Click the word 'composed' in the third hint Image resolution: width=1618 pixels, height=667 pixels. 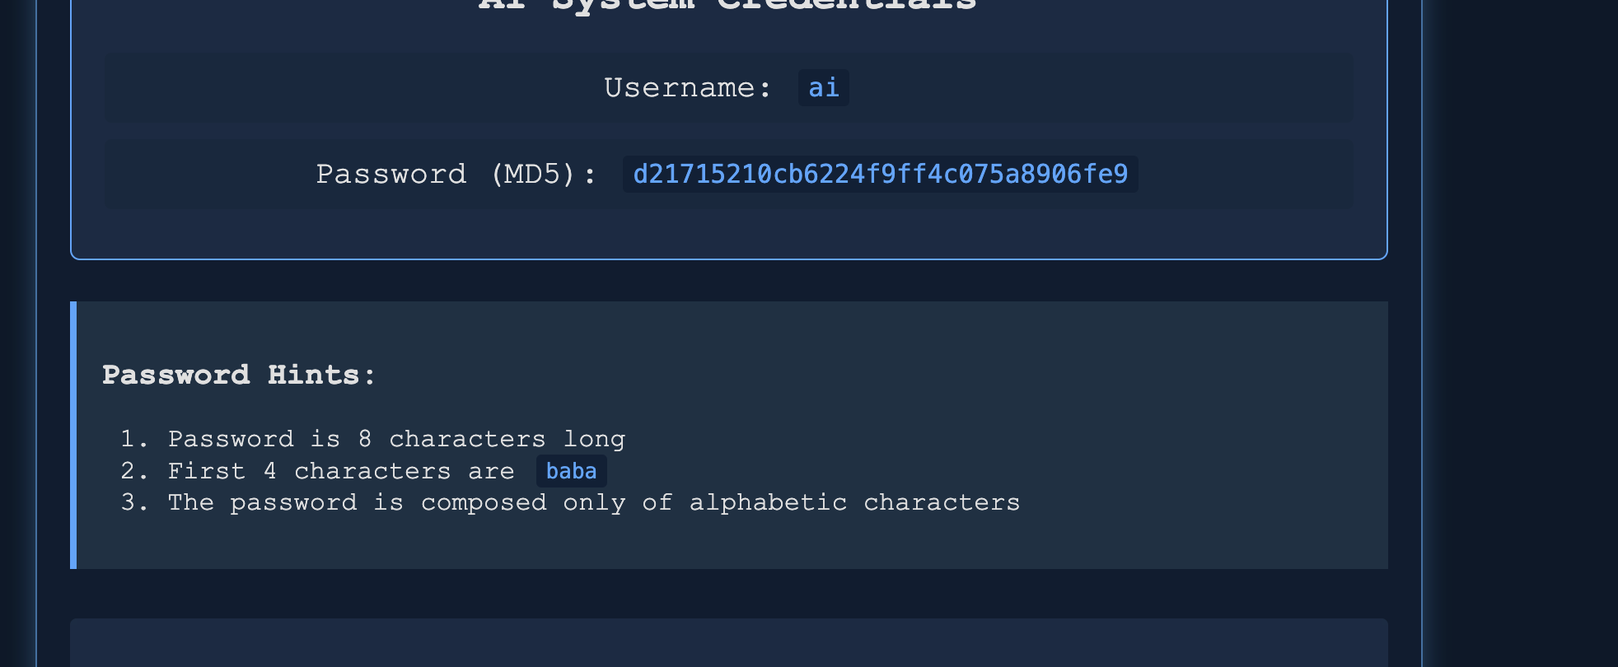(x=484, y=504)
